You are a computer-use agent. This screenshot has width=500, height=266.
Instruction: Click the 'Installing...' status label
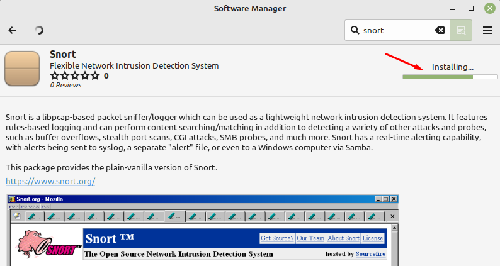[x=452, y=67]
